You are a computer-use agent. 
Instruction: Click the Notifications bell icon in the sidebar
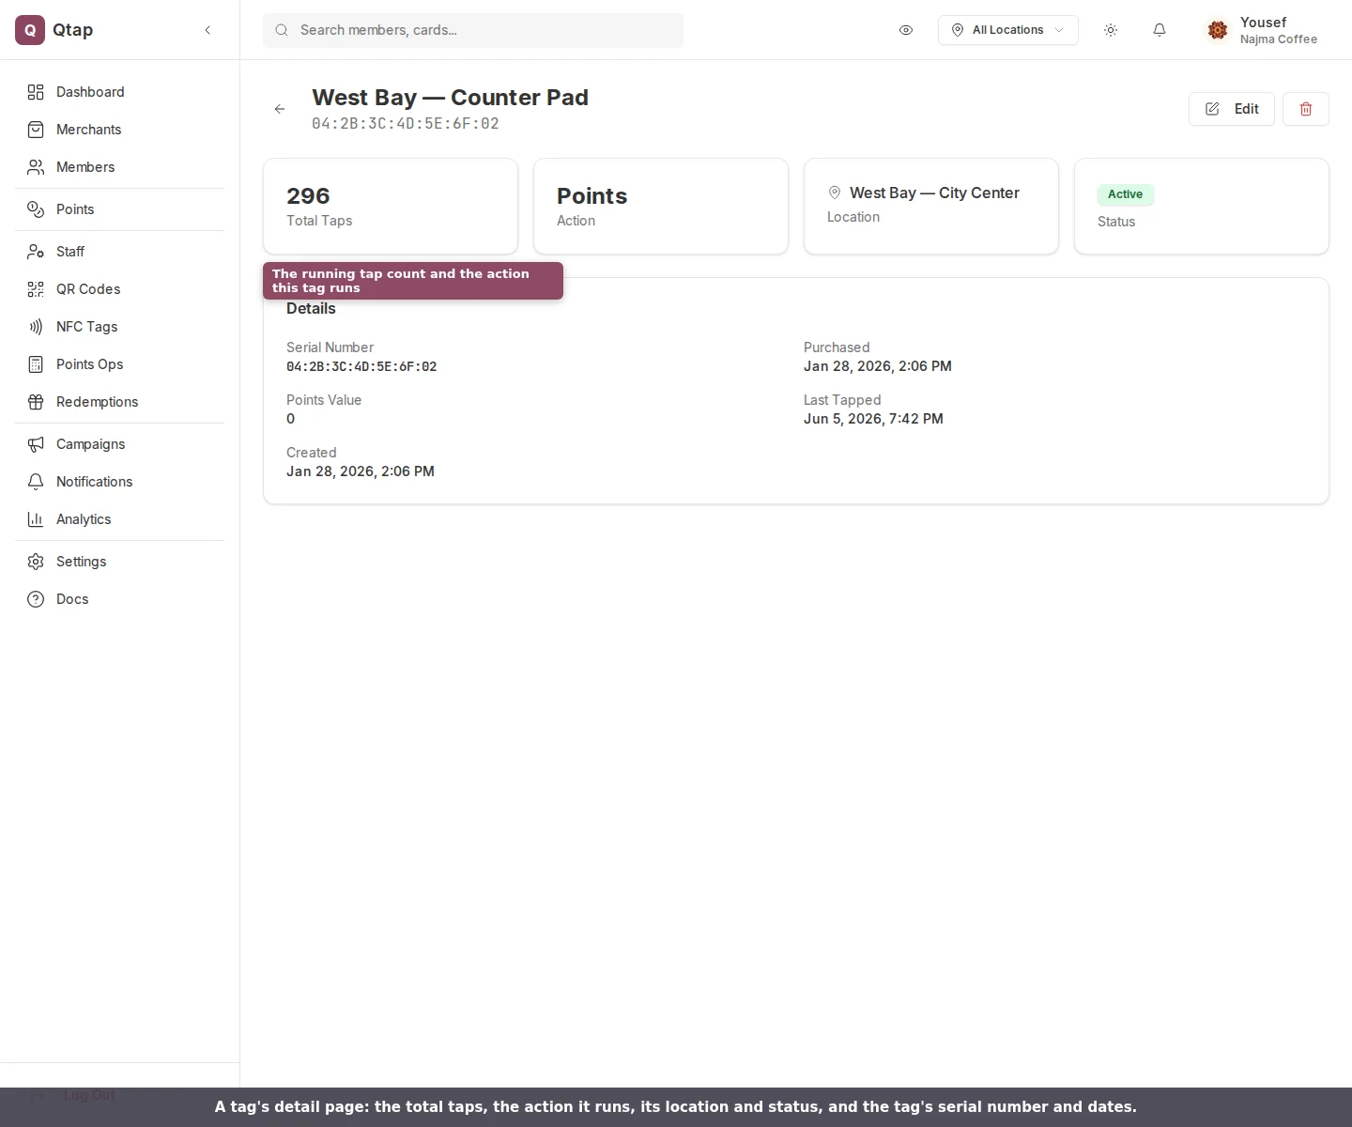(36, 482)
